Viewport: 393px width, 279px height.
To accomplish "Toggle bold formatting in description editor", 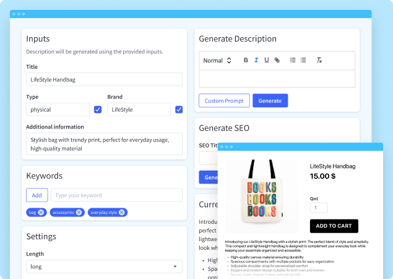I will click(x=246, y=60).
